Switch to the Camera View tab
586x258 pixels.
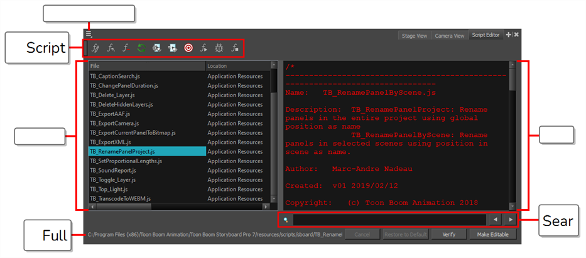click(450, 36)
